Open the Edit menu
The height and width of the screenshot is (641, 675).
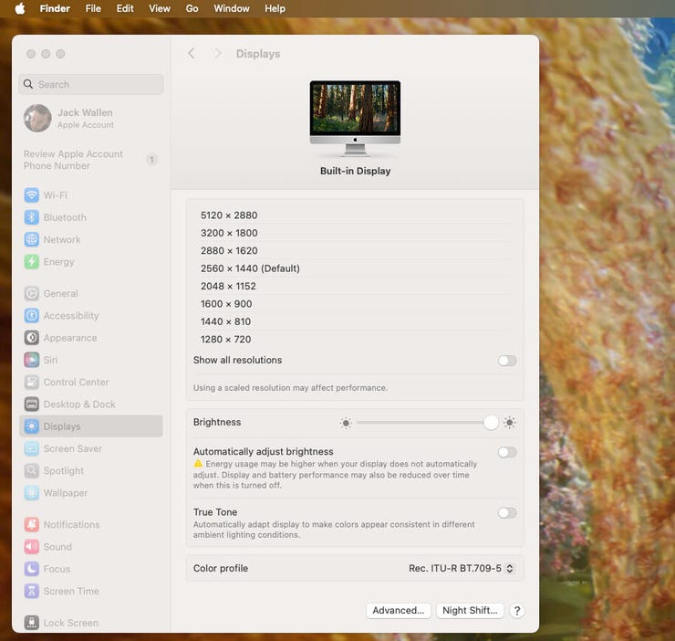(x=125, y=8)
